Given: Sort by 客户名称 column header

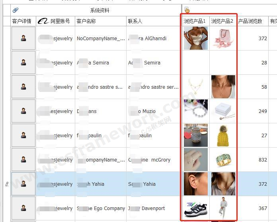Looking at the screenshot, I should pos(86,21).
